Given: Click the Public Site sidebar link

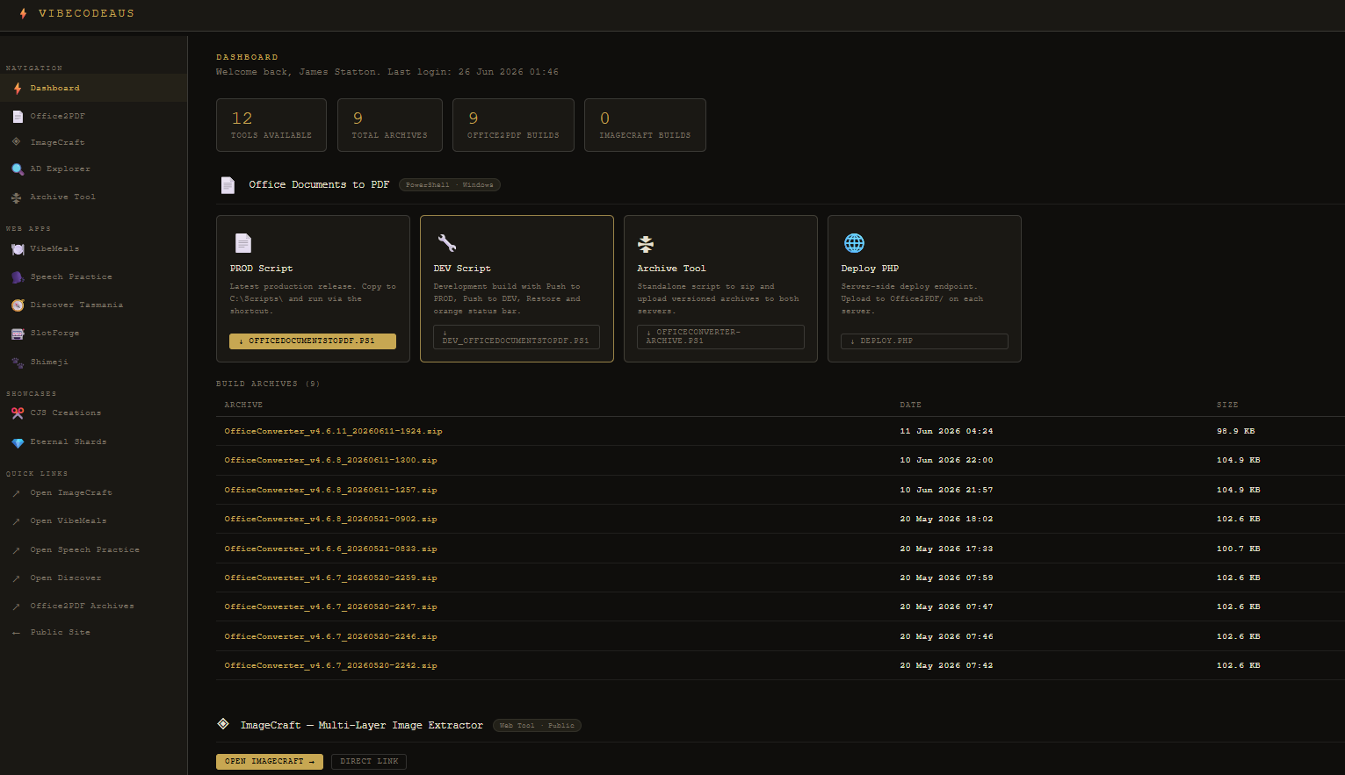Looking at the screenshot, I should pos(93,632).
